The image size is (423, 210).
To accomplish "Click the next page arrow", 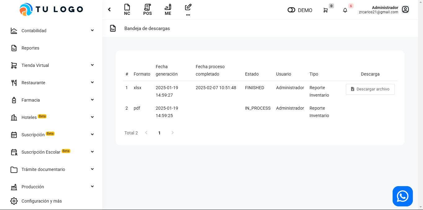I will click(x=173, y=133).
